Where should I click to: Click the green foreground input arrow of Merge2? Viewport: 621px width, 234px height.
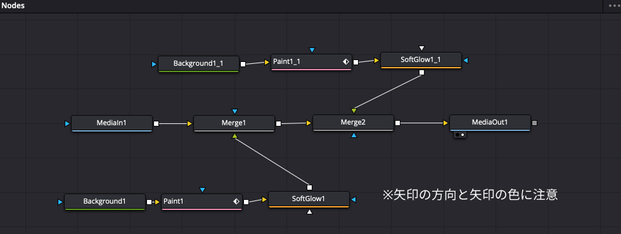(354, 110)
